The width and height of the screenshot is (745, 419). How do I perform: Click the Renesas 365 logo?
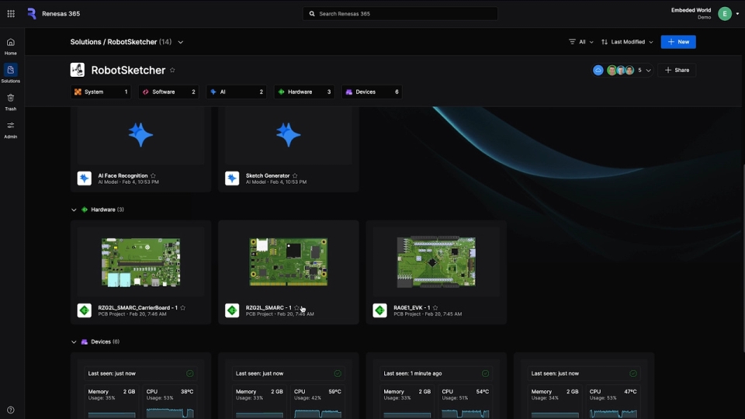pyautogui.click(x=32, y=14)
